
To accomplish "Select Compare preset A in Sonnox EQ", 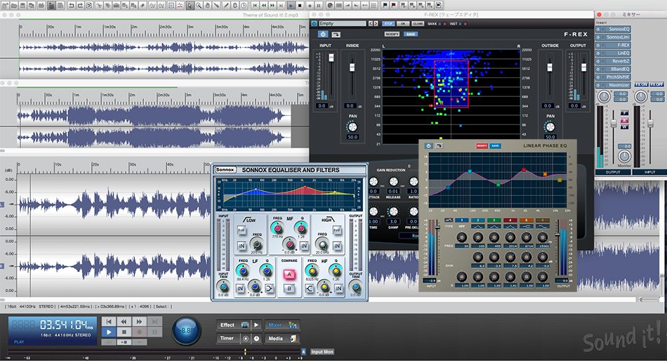I will pyautogui.click(x=289, y=275).
